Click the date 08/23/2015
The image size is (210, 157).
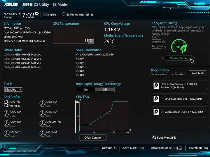point(10,14)
